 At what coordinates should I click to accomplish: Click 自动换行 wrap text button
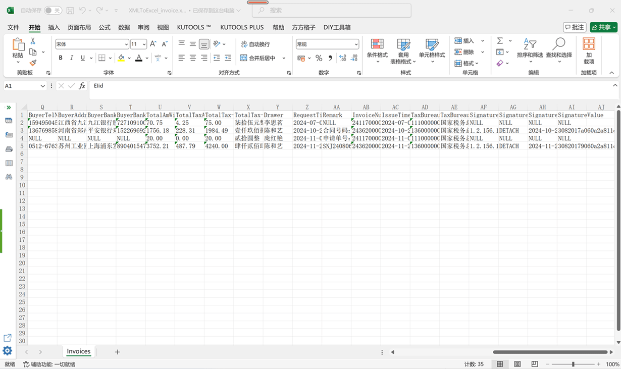click(255, 44)
